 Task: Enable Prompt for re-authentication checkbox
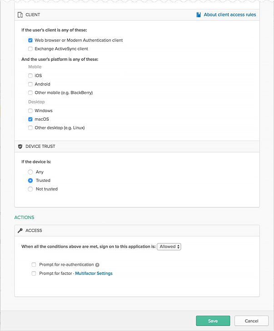coord(34,264)
